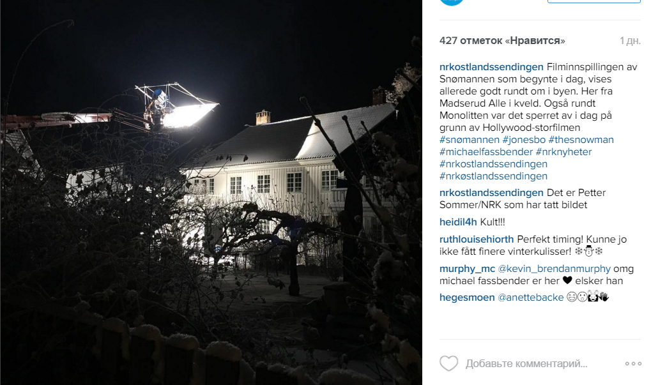The width and height of the screenshot is (658, 385).
Task: Click the follow button outline at top
Action: pos(593,2)
